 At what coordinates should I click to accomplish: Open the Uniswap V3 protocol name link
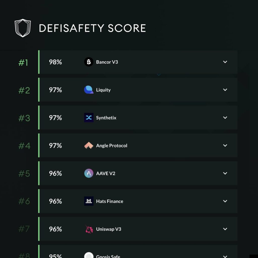click(109, 229)
